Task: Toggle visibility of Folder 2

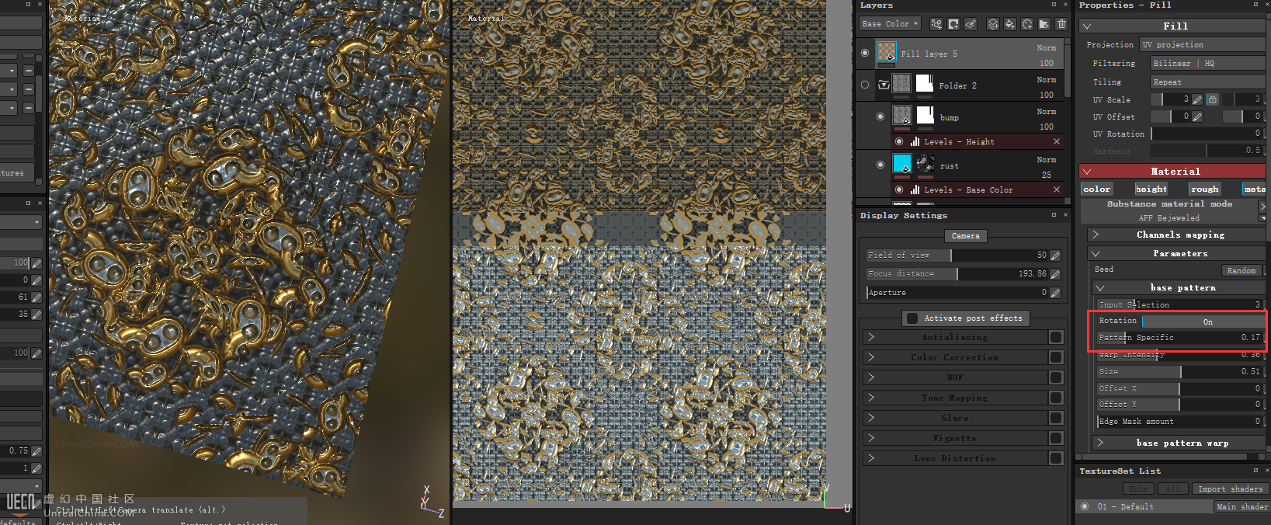Action: point(865,85)
